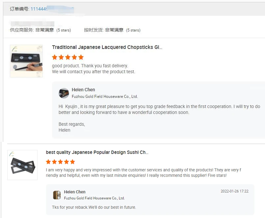Click the 2022-01-26 17:22 reply timestamp

click(234, 191)
